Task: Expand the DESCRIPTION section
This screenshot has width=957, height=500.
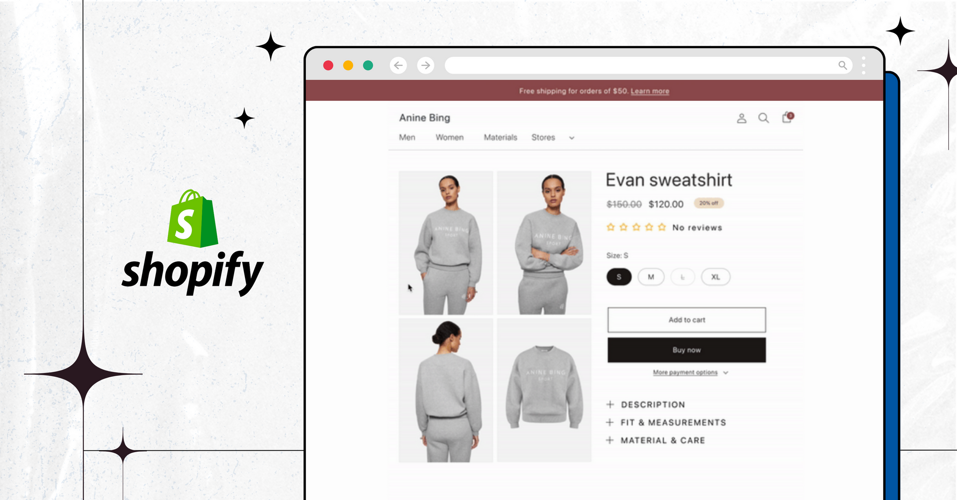Action: click(645, 404)
